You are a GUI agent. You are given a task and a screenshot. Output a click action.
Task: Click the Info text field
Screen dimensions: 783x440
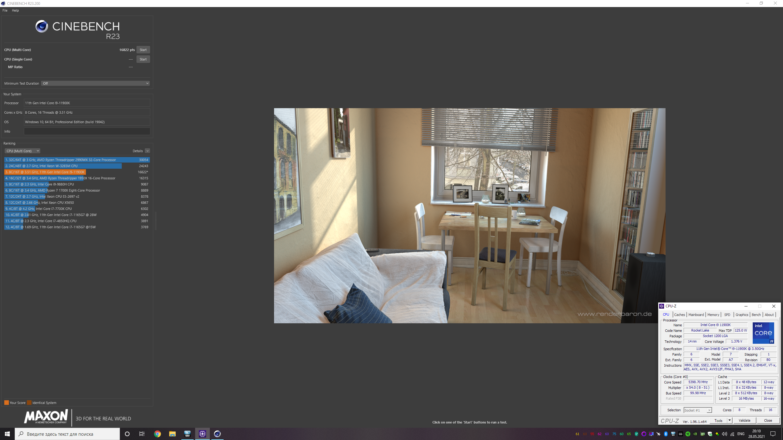click(x=87, y=131)
